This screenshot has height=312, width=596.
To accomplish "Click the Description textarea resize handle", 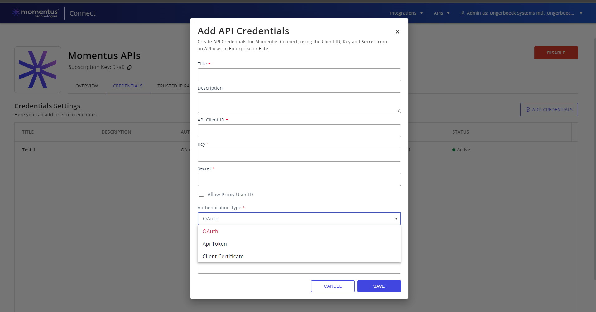I will [398, 111].
